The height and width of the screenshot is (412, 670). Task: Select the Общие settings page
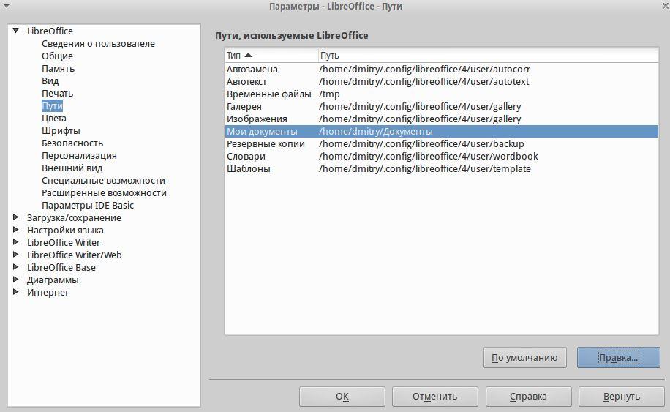(57, 56)
